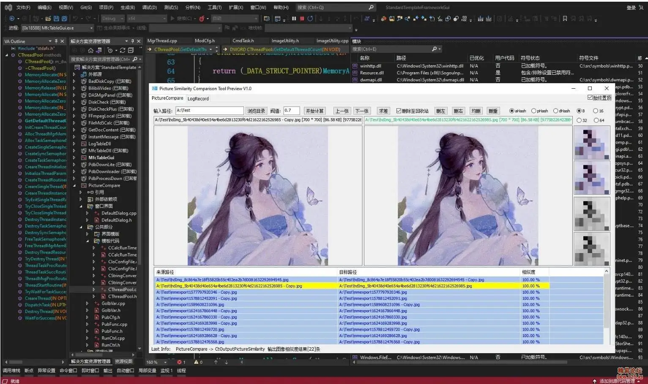Restart debugging with the circular arrow icon
This screenshot has width=648, height=384.
pos(310,19)
